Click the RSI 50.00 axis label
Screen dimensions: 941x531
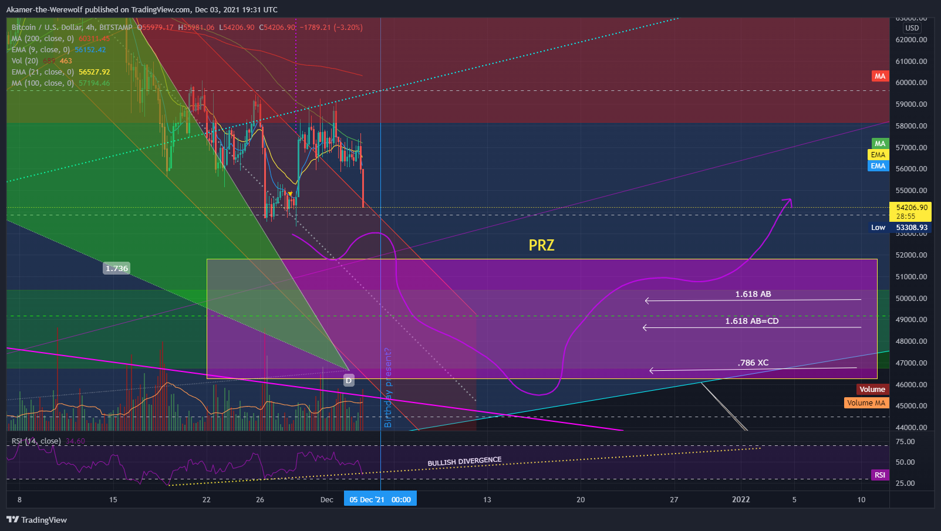(x=905, y=462)
